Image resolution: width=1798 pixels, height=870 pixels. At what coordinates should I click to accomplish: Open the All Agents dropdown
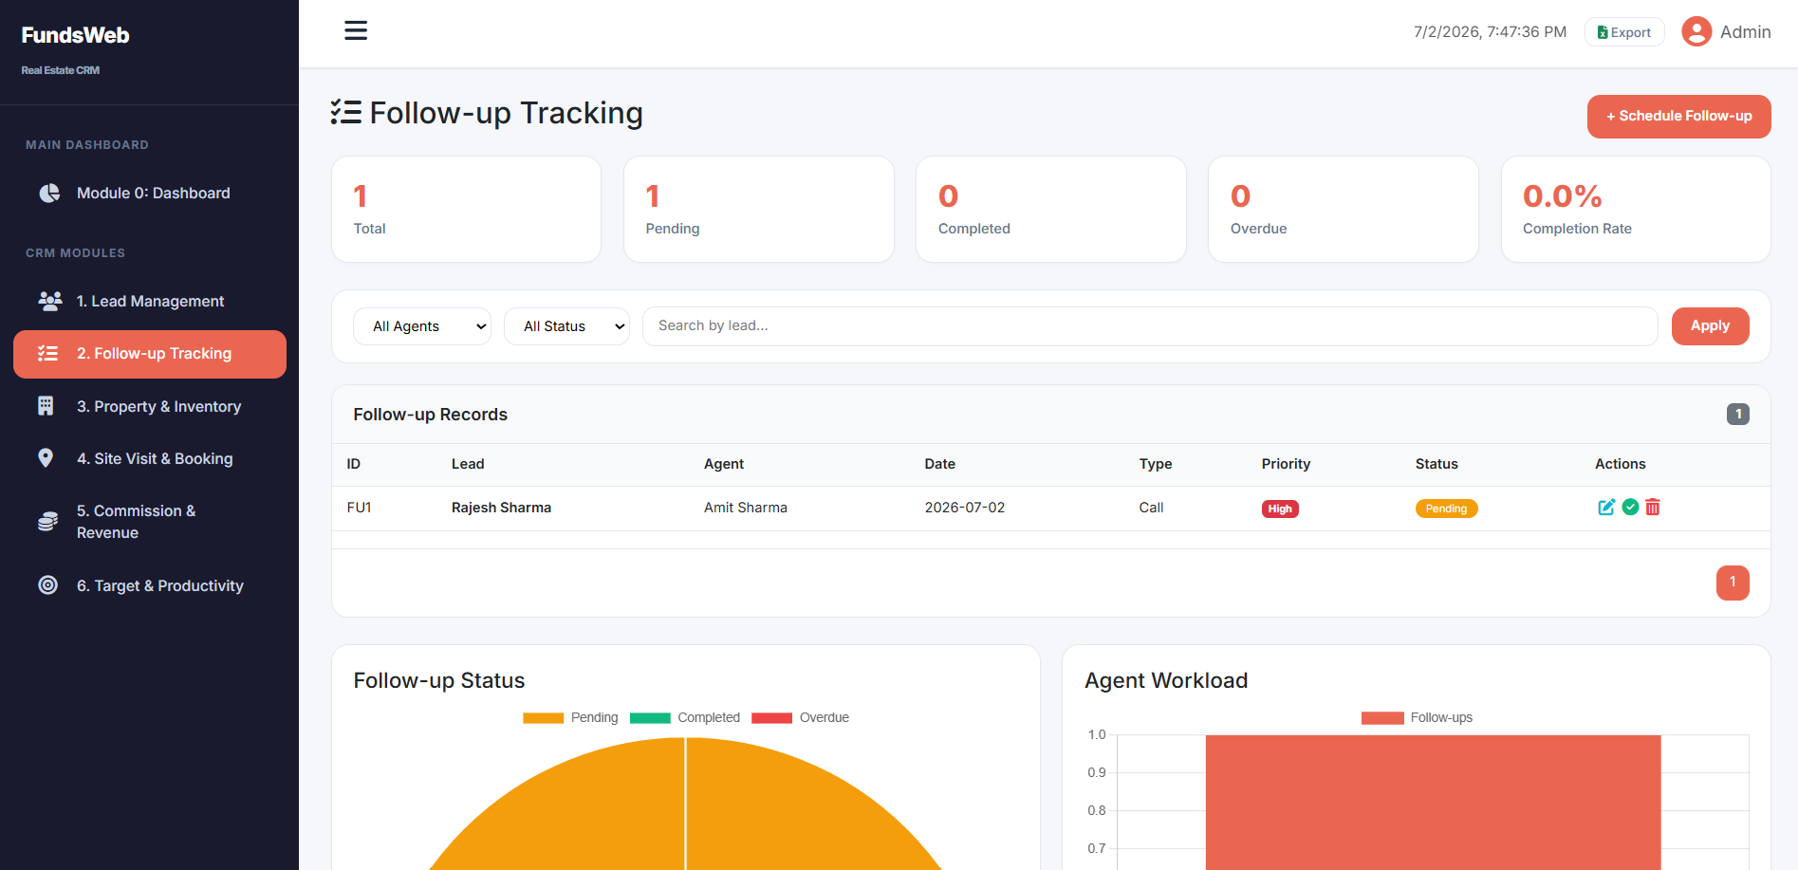[x=422, y=326]
